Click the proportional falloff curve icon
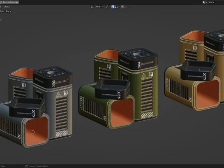This screenshot has height=168, width=224. point(126,7)
